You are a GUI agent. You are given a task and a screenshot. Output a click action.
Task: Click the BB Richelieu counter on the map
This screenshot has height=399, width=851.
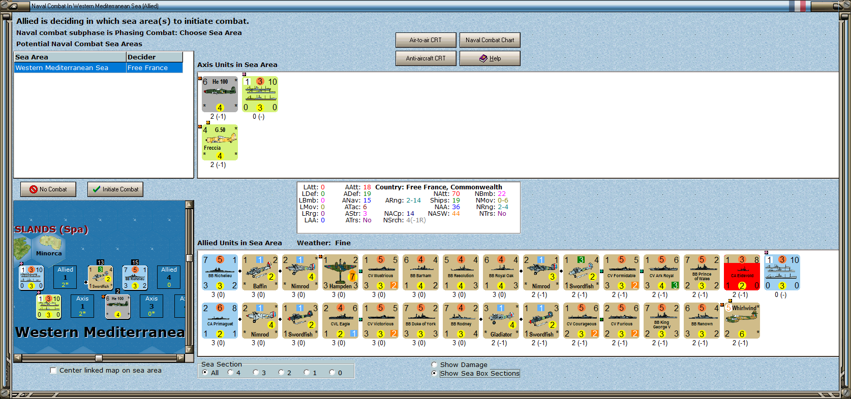[135, 278]
